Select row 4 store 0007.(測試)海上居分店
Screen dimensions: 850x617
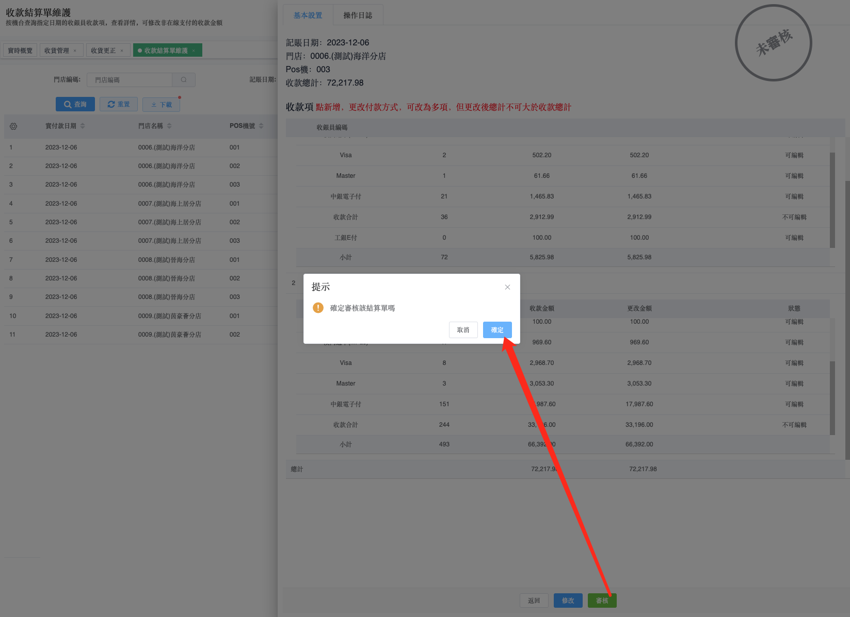[170, 204]
